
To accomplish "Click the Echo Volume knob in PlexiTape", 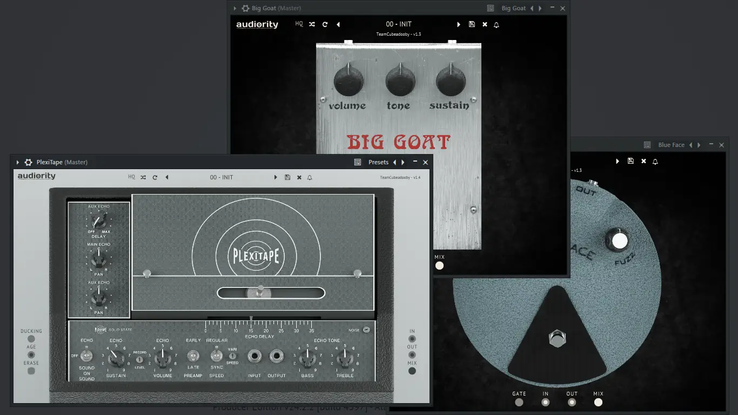I will coord(162,358).
